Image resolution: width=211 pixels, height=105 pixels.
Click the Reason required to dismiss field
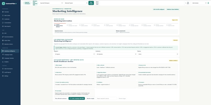pos(107,98)
